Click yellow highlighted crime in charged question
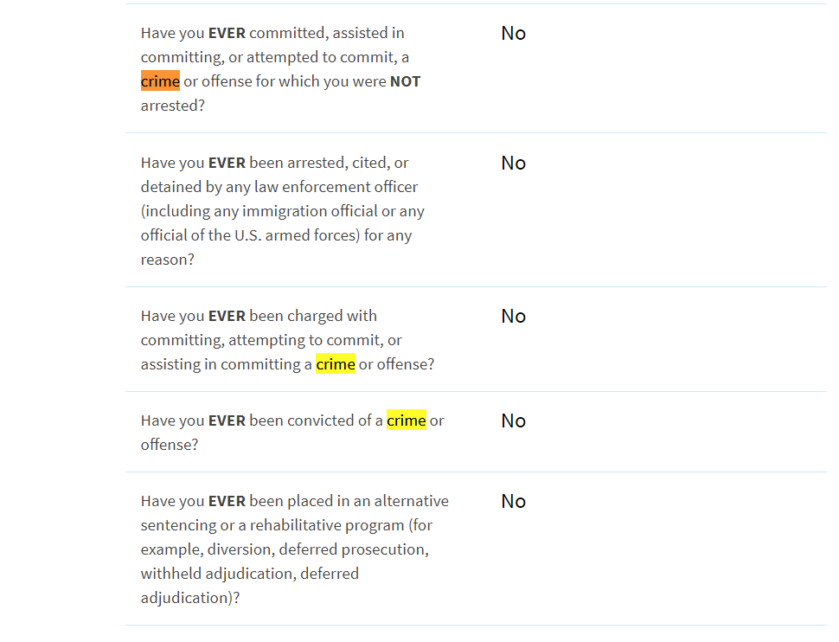Viewport: 839px width, 642px height. click(x=335, y=364)
